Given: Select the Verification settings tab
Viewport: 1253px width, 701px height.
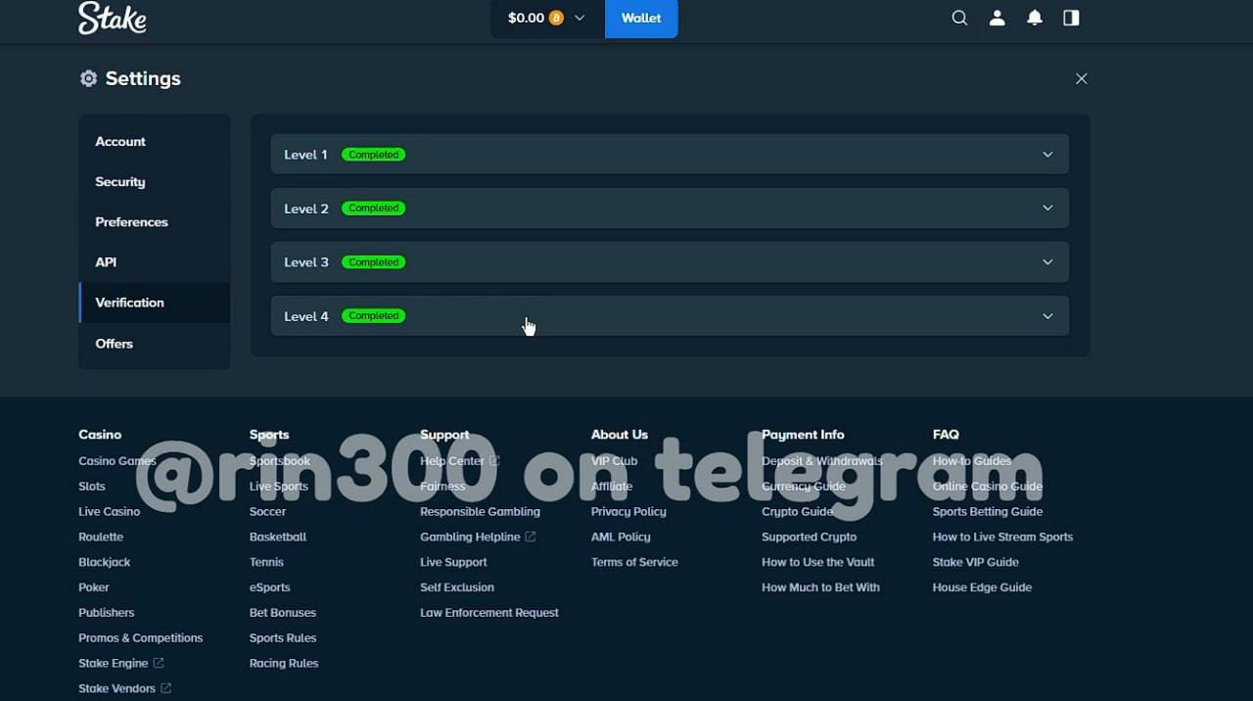Looking at the screenshot, I should click(155, 303).
